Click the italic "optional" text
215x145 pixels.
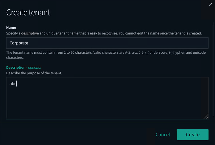(x=35, y=68)
